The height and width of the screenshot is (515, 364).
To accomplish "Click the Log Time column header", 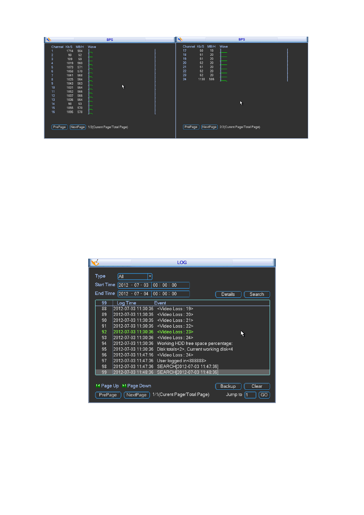I will pyautogui.click(x=126, y=303).
